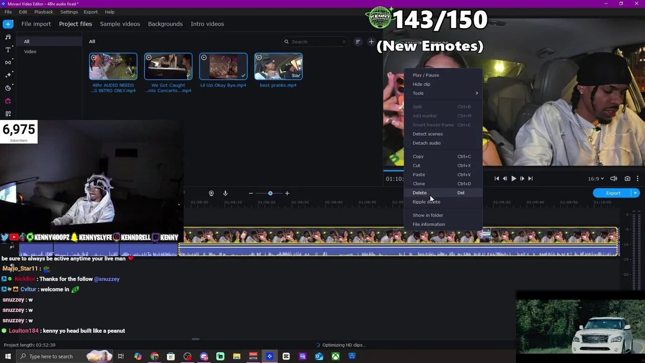
Task: Open the Effects sparkle panel
Action: click(x=8, y=75)
